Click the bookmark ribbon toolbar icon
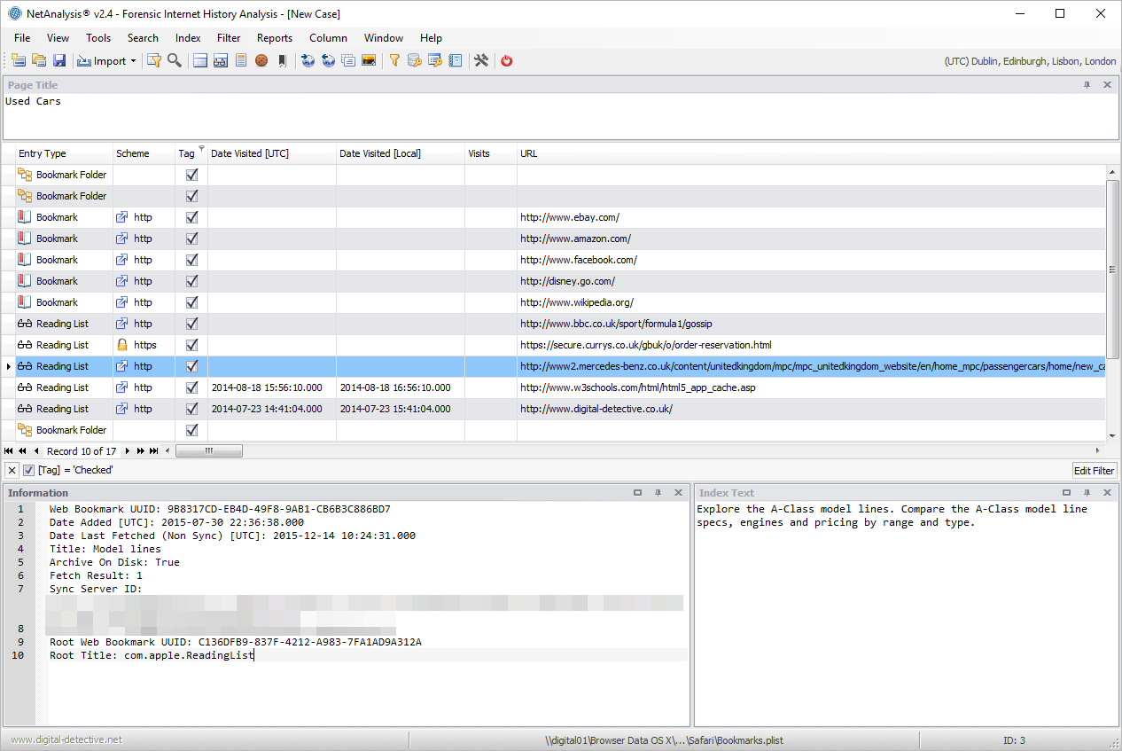The image size is (1122, 751). [282, 61]
